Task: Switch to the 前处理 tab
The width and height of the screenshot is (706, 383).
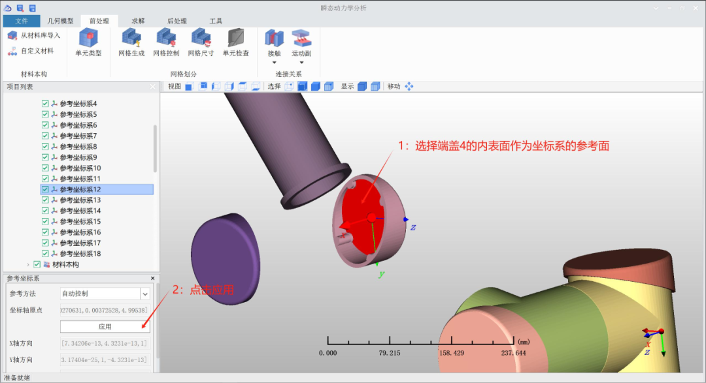Action: click(99, 21)
